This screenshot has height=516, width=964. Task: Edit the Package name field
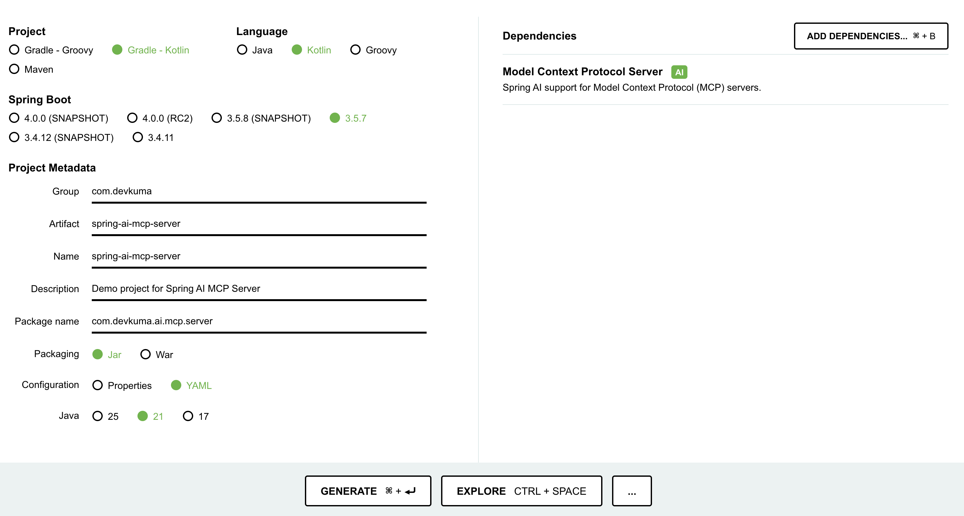click(258, 321)
